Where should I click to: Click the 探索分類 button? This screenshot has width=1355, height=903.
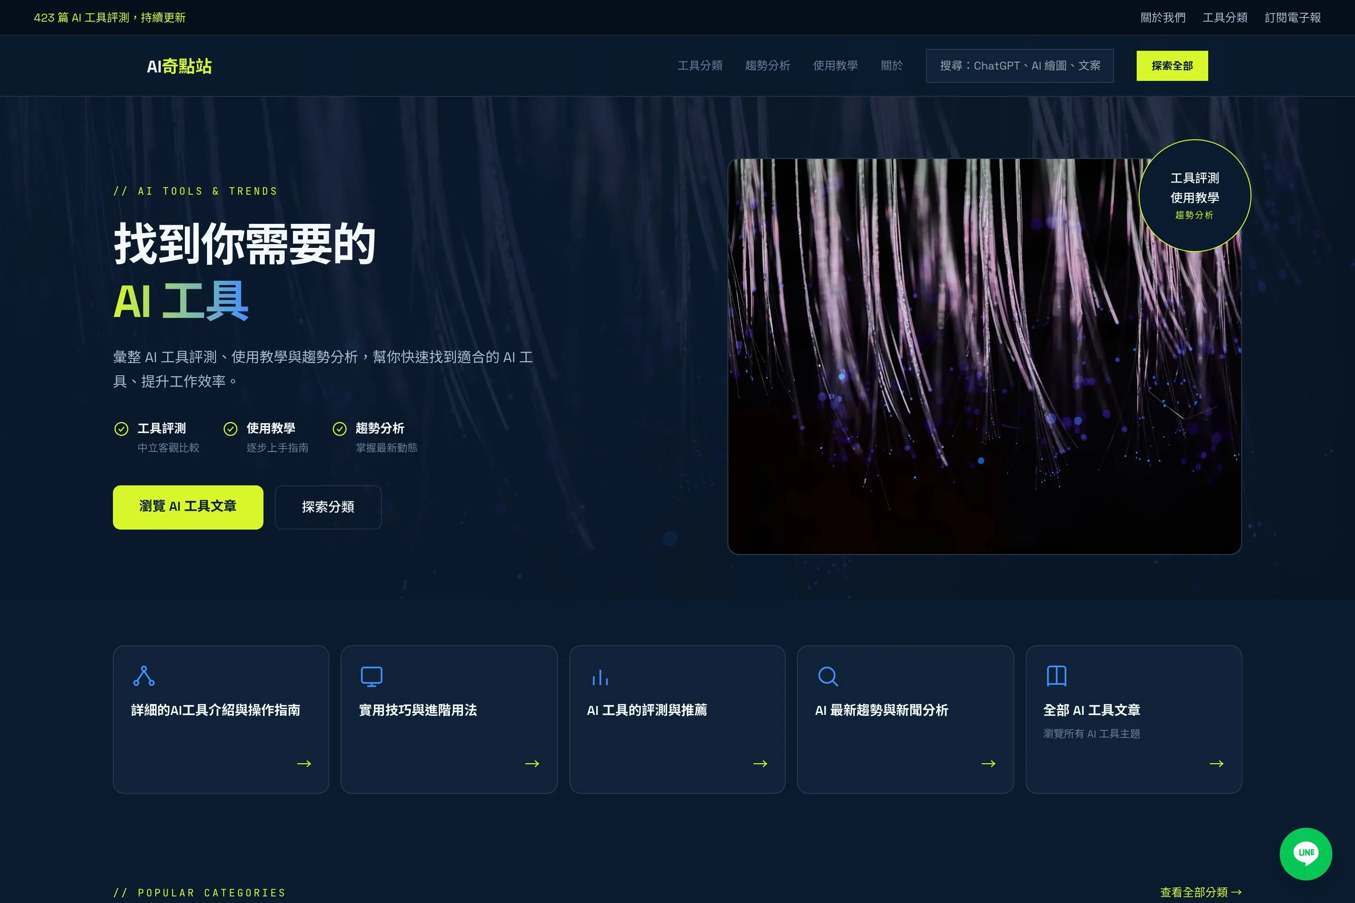click(328, 507)
